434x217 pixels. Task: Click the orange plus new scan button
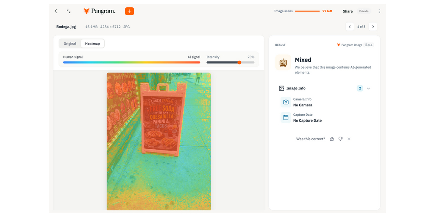[x=130, y=11]
